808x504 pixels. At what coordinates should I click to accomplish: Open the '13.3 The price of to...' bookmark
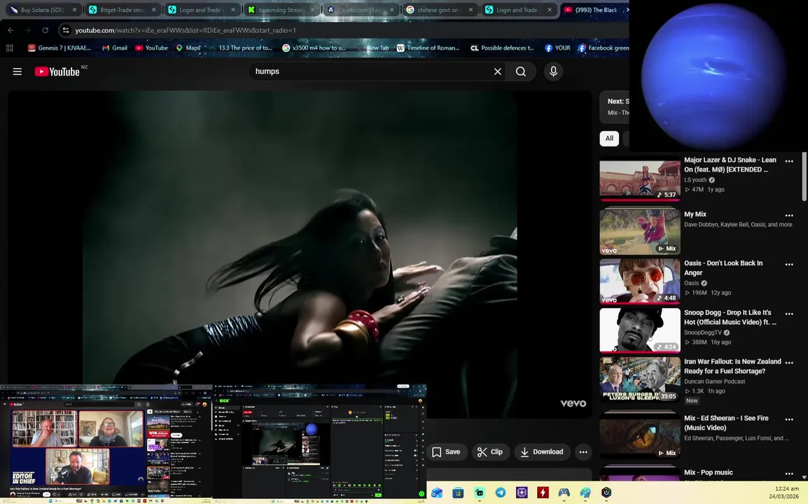241,48
